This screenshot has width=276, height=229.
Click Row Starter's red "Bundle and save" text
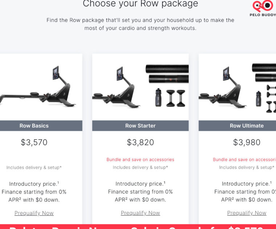point(140,160)
